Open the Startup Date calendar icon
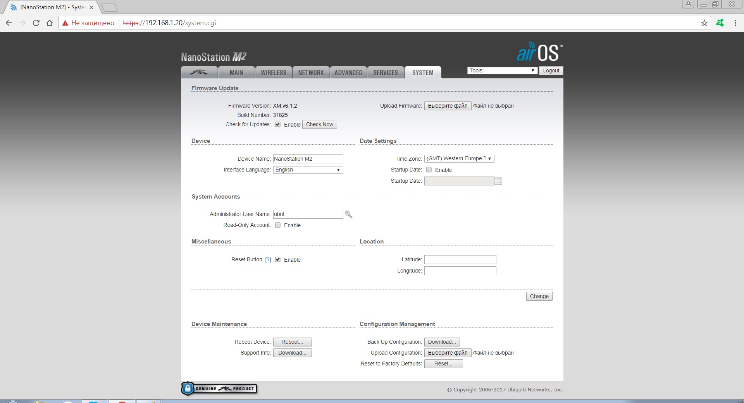The image size is (744, 403). (x=499, y=181)
